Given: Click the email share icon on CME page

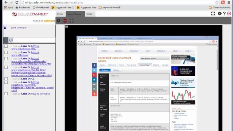Looking at the screenshot, I should 94,84.
